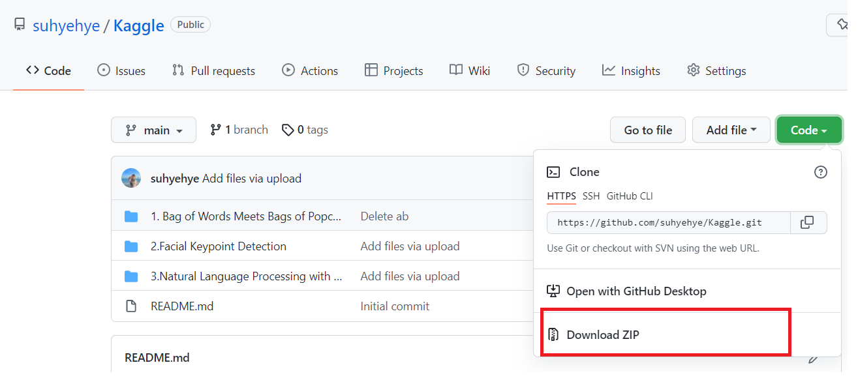858x380 pixels.
Task: Click the Go to file button
Action: click(648, 130)
